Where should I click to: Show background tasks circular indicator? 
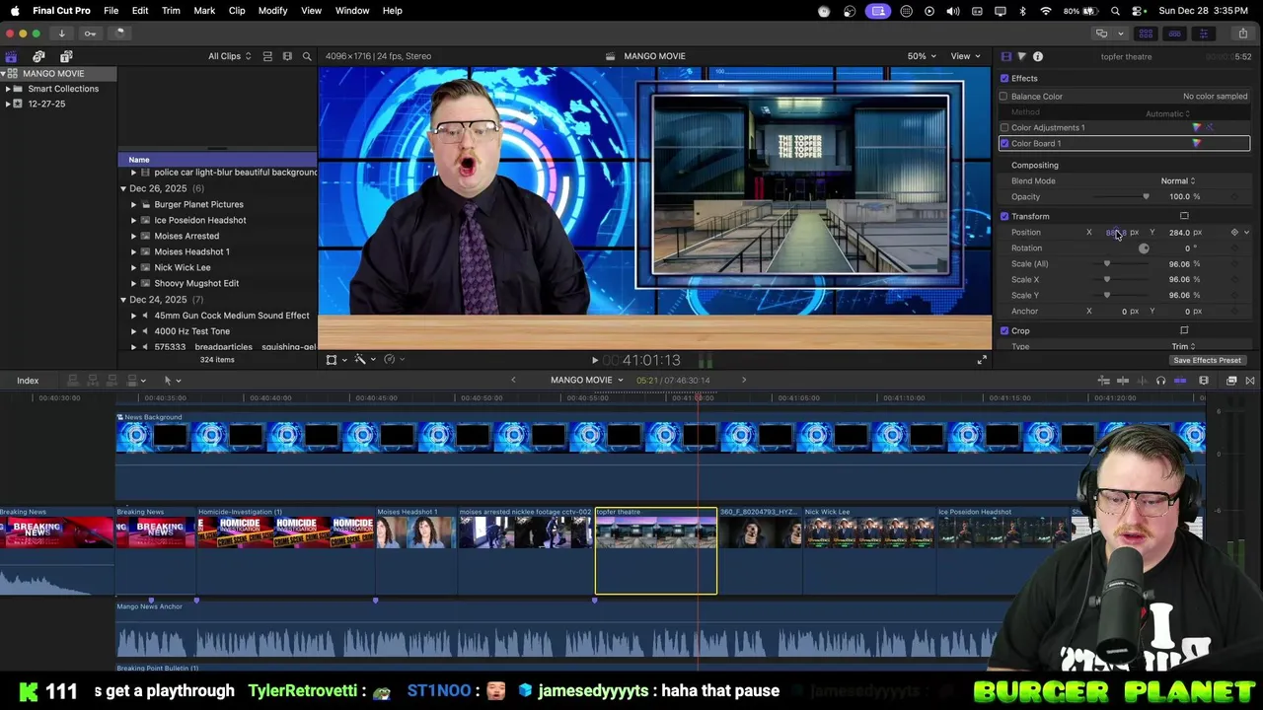(119, 34)
